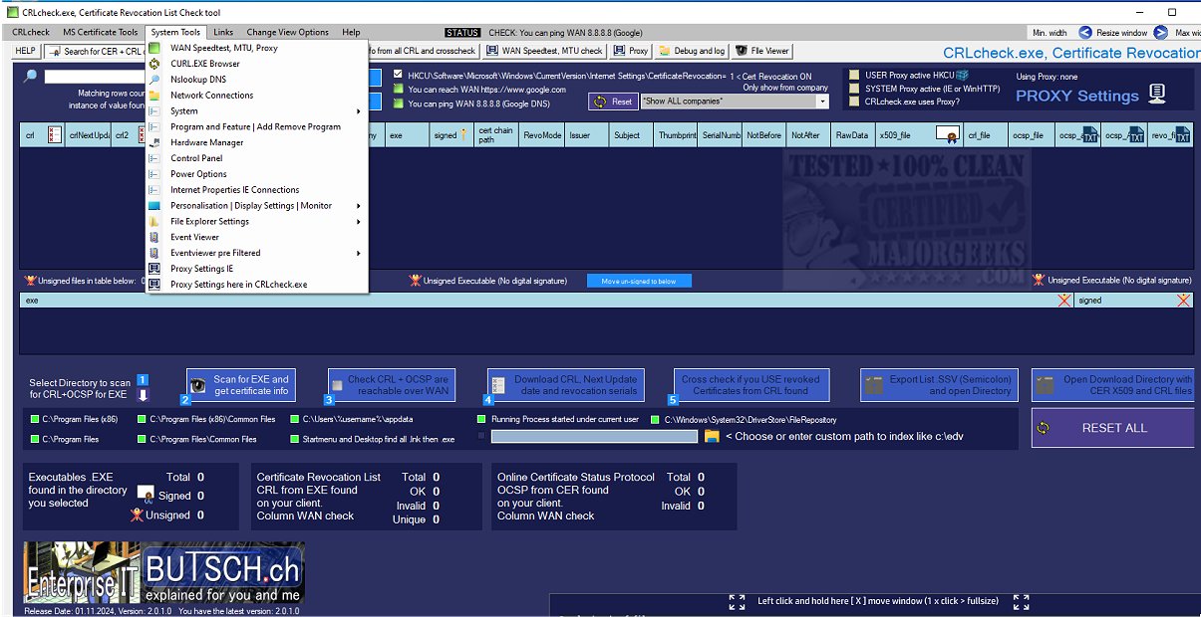Click the Move un-signed to below button
The height and width of the screenshot is (617, 1201).
point(639,282)
